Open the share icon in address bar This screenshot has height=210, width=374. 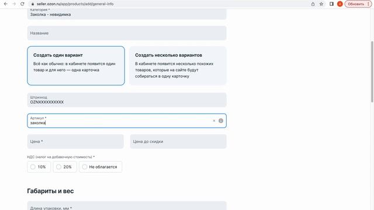point(313,4)
